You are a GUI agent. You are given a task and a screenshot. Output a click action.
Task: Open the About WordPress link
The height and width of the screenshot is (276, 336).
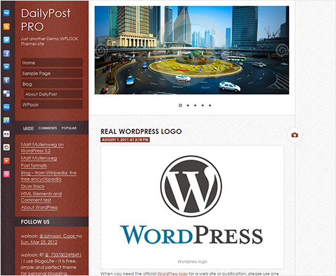pos(39,207)
